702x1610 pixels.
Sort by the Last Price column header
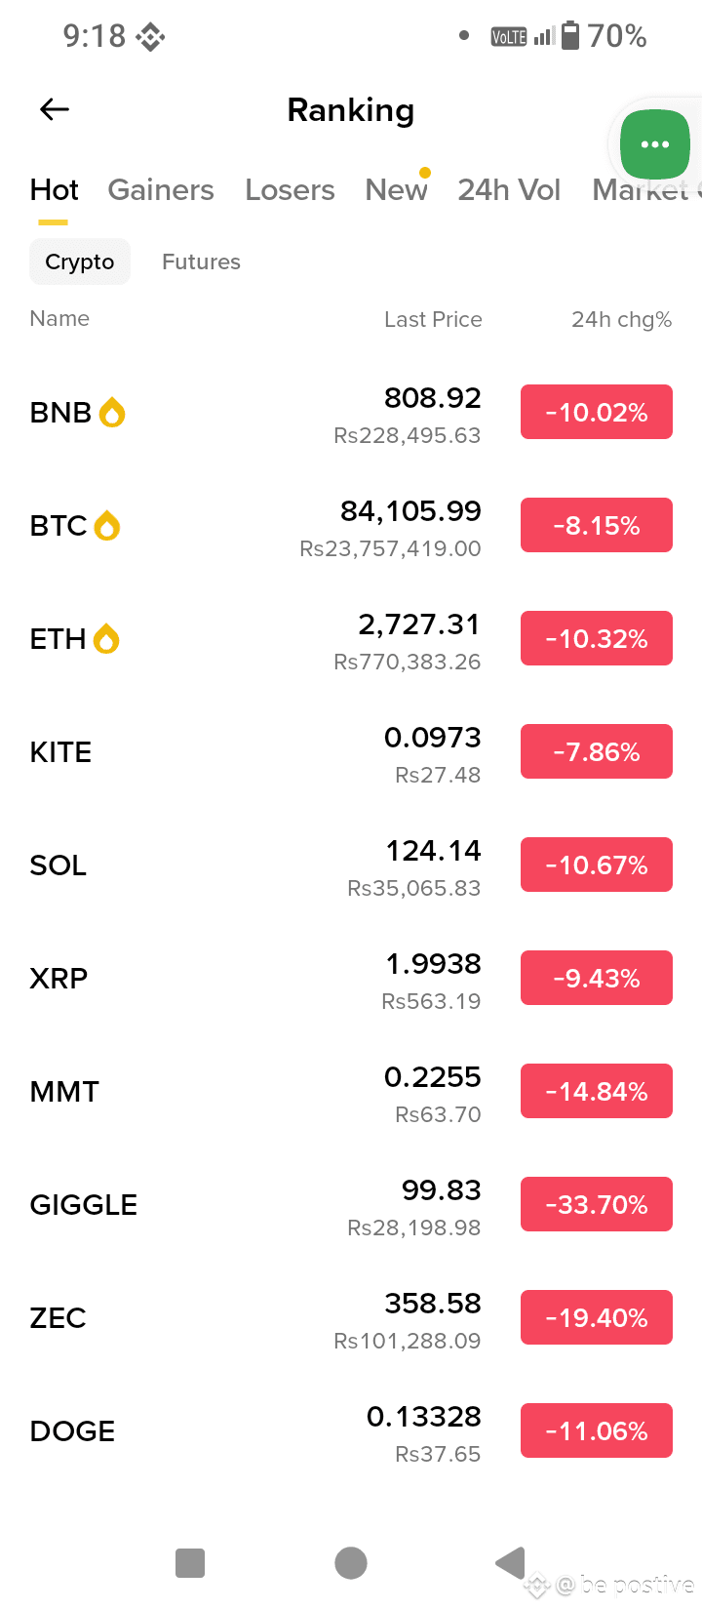pyautogui.click(x=433, y=319)
